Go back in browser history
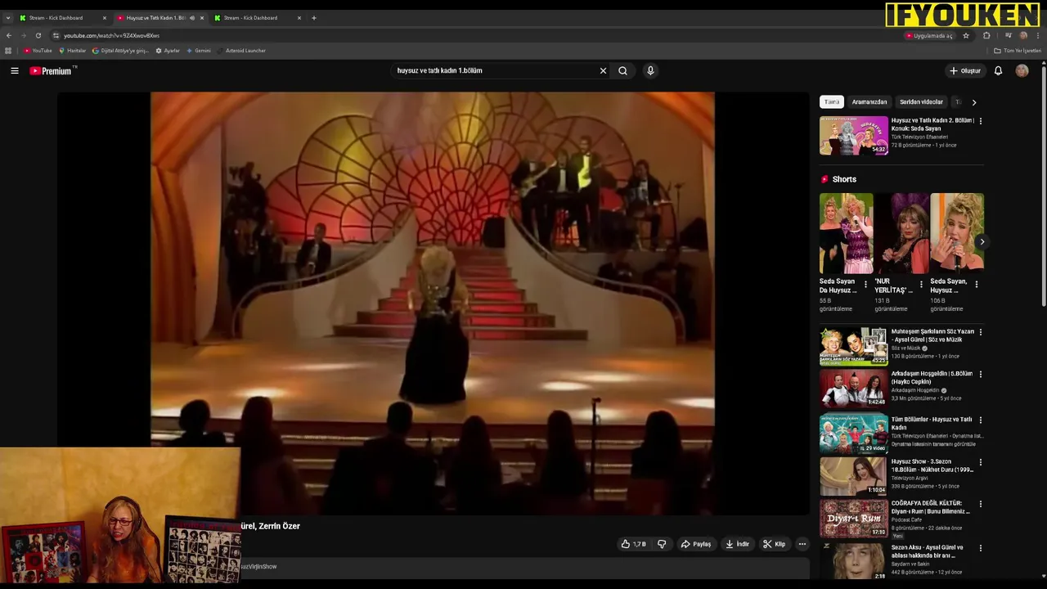 tap(8, 36)
